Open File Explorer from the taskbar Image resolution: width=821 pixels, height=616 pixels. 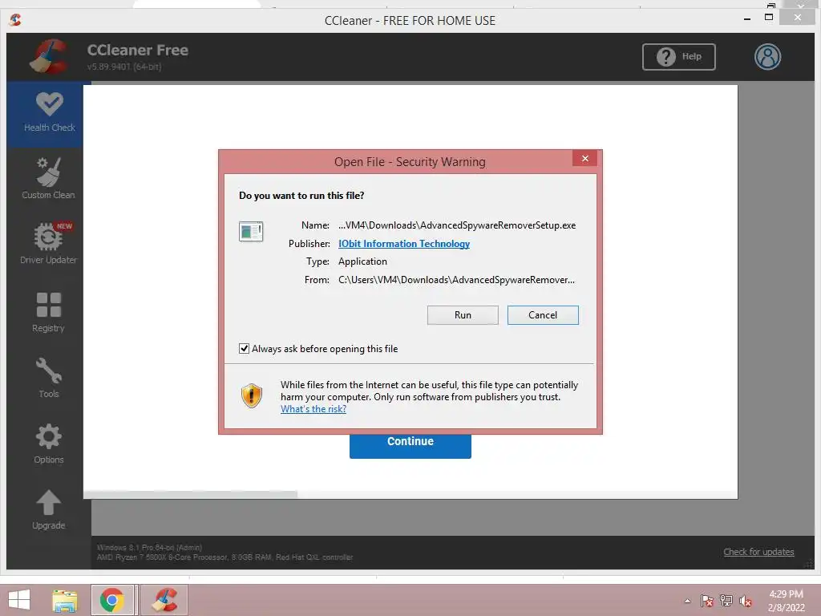click(65, 600)
